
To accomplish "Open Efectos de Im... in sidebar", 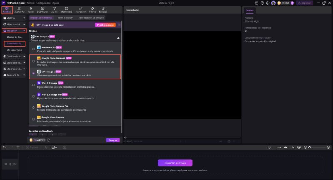I will (x=15, y=37).
